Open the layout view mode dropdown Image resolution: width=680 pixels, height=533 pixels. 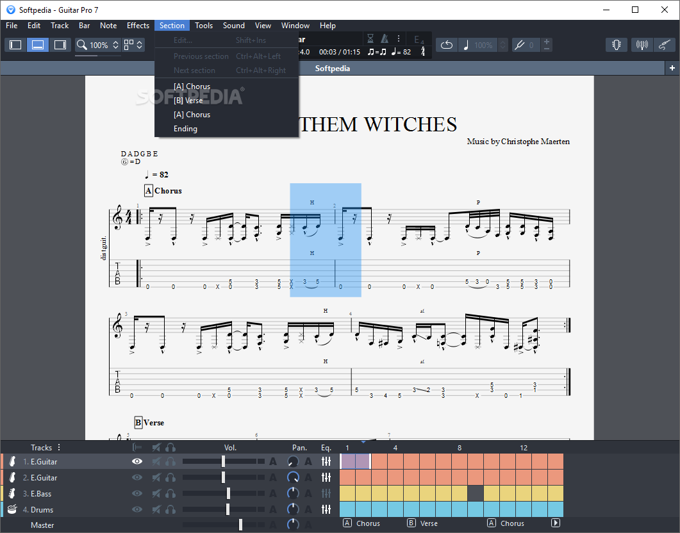133,45
